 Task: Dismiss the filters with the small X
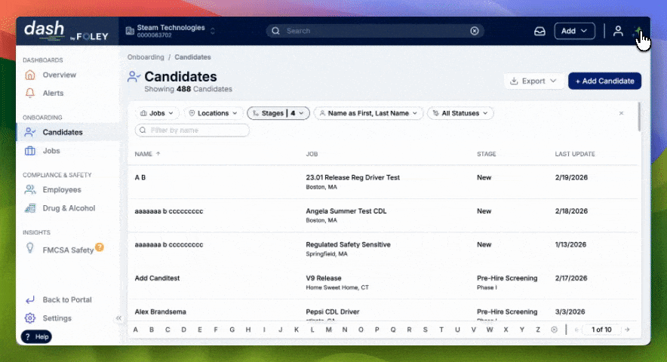[x=621, y=113]
